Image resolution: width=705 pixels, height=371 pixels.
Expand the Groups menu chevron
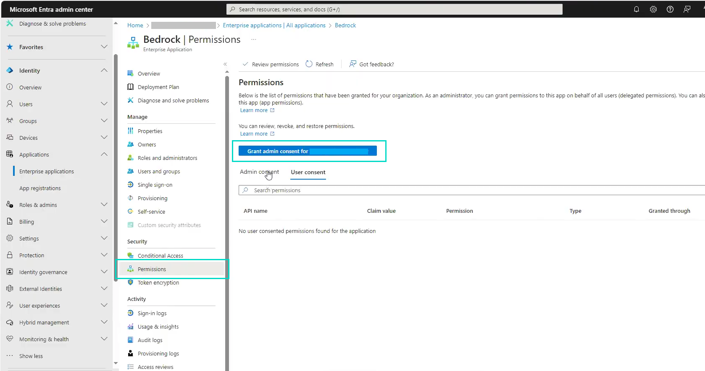(x=104, y=120)
